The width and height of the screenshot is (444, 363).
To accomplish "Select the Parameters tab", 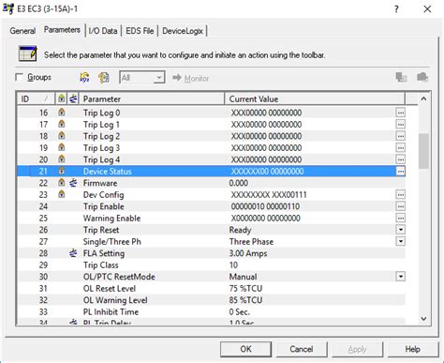I will [x=62, y=30].
